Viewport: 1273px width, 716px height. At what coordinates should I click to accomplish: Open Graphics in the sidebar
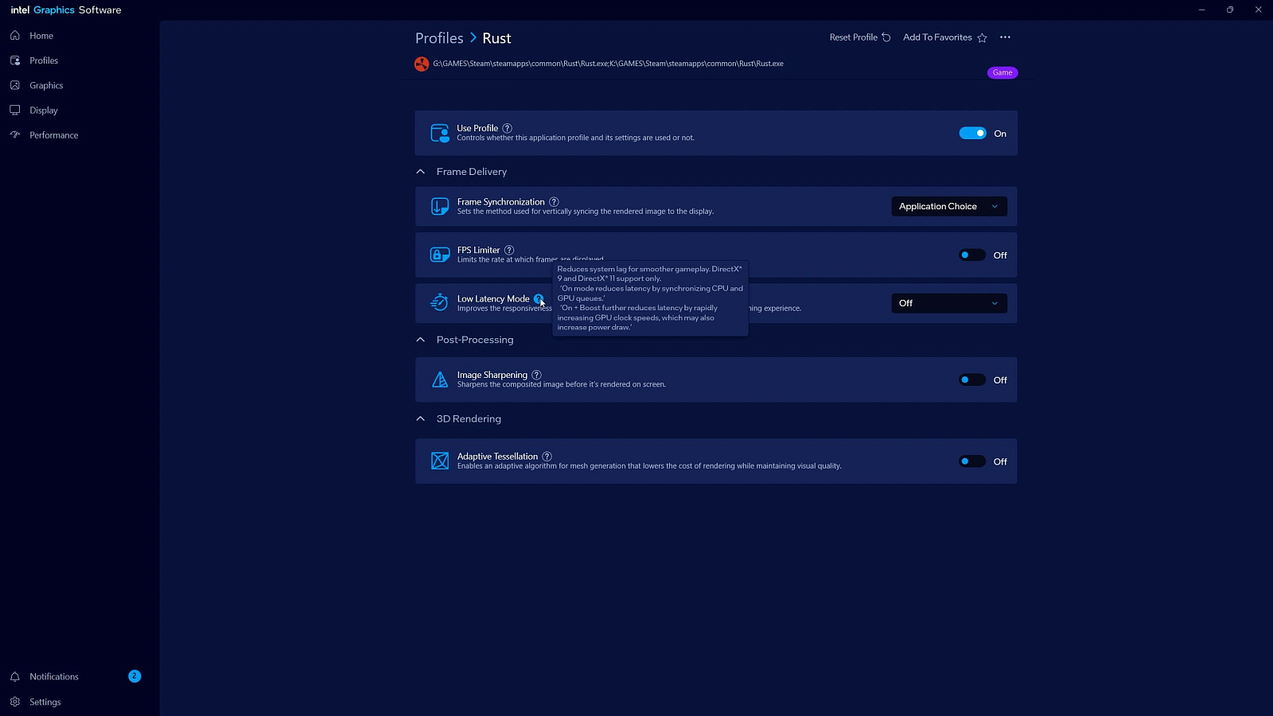[x=46, y=85]
